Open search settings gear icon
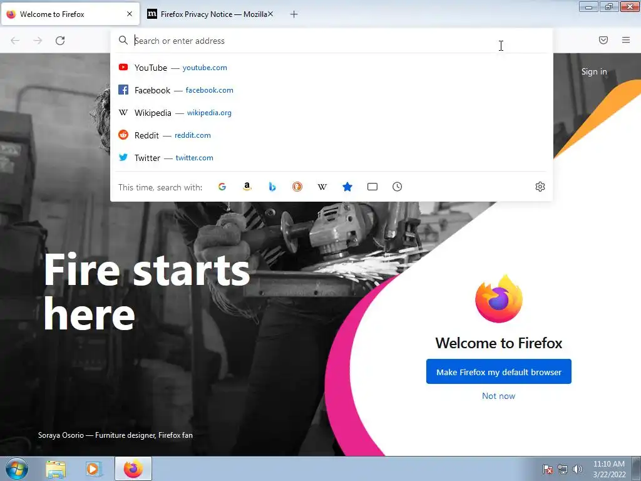The height and width of the screenshot is (481, 641). click(x=540, y=187)
